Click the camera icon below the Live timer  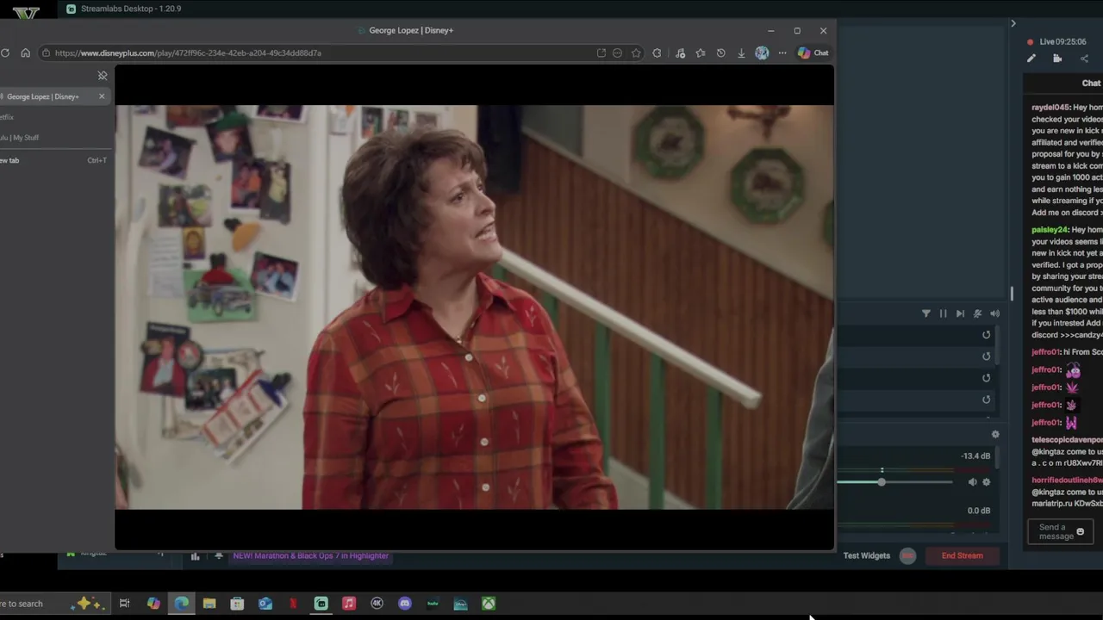pyautogui.click(x=1057, y=59)
